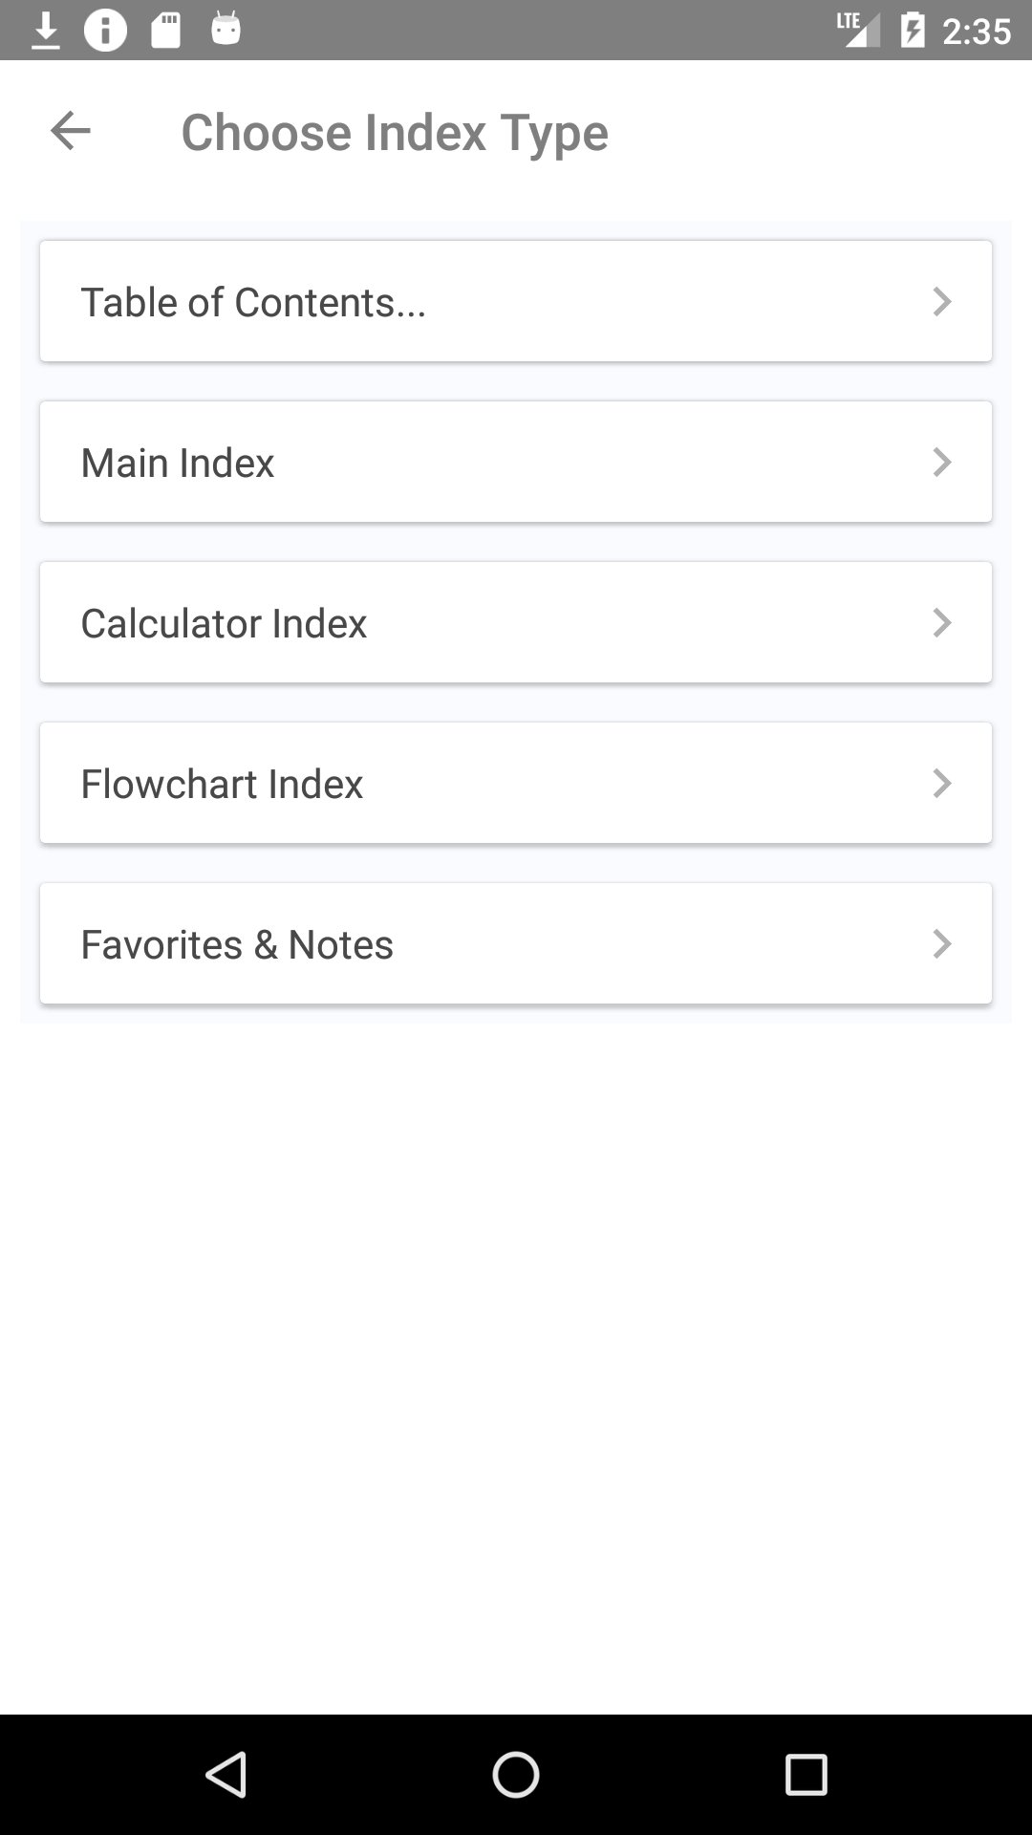
Task: Tap the SD card status icon
Action: 166,31
